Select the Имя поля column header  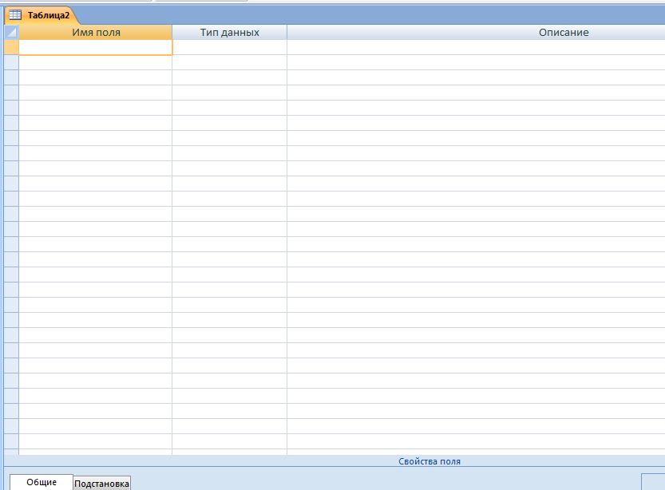96,32
